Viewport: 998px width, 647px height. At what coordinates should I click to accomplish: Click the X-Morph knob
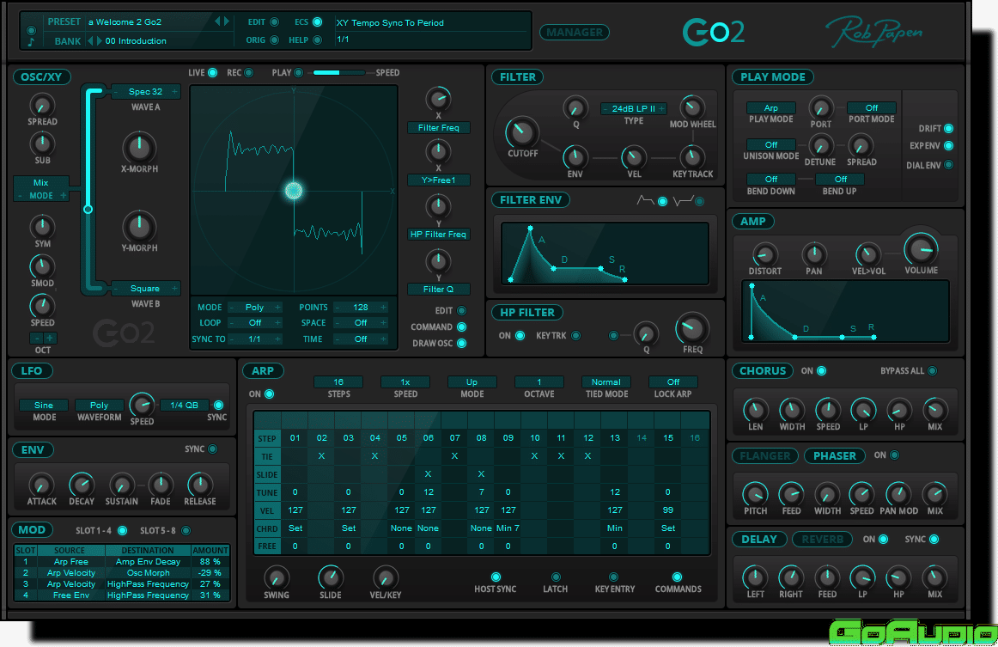tap(139, 148)
